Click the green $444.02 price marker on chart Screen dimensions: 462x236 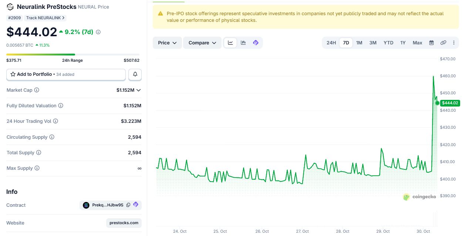450,103
